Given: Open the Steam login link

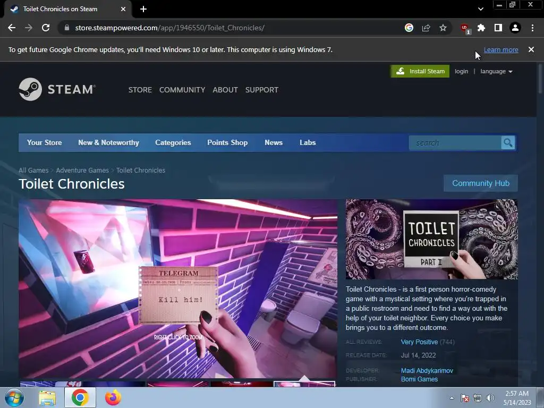Looking at the screenshot, I should pos(462,71).
